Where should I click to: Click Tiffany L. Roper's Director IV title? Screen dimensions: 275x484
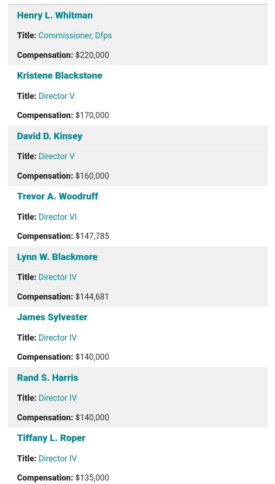tap(57, 459)
